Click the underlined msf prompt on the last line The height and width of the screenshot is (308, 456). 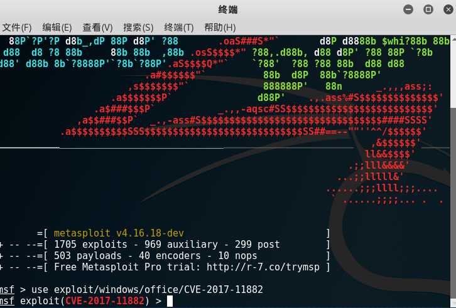(x=7, y=300)
